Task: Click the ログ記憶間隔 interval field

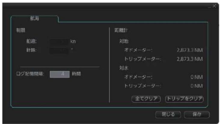Action: click(x=60, y=74)
